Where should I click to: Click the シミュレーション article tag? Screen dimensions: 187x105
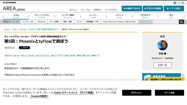[x=43, y=56]
